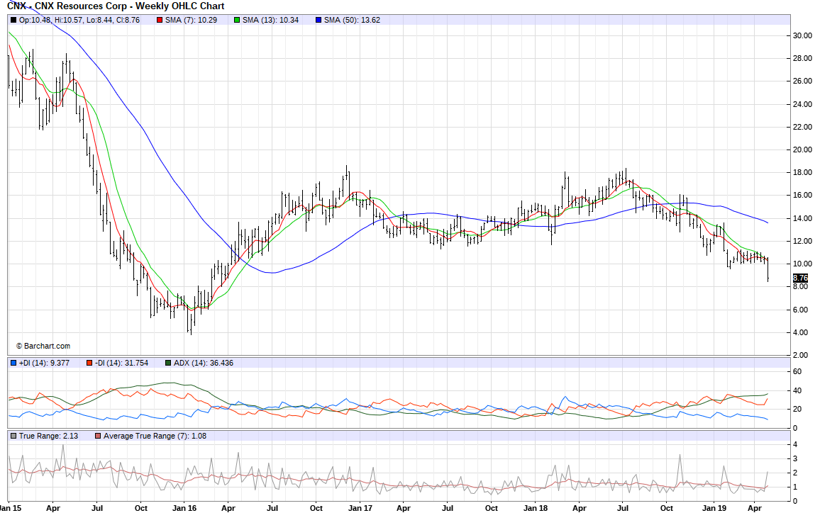This screenshot has width=820, height=530.
Task: Click the 'Jul' label before Jan 19's October
Action: click(623, 508)
